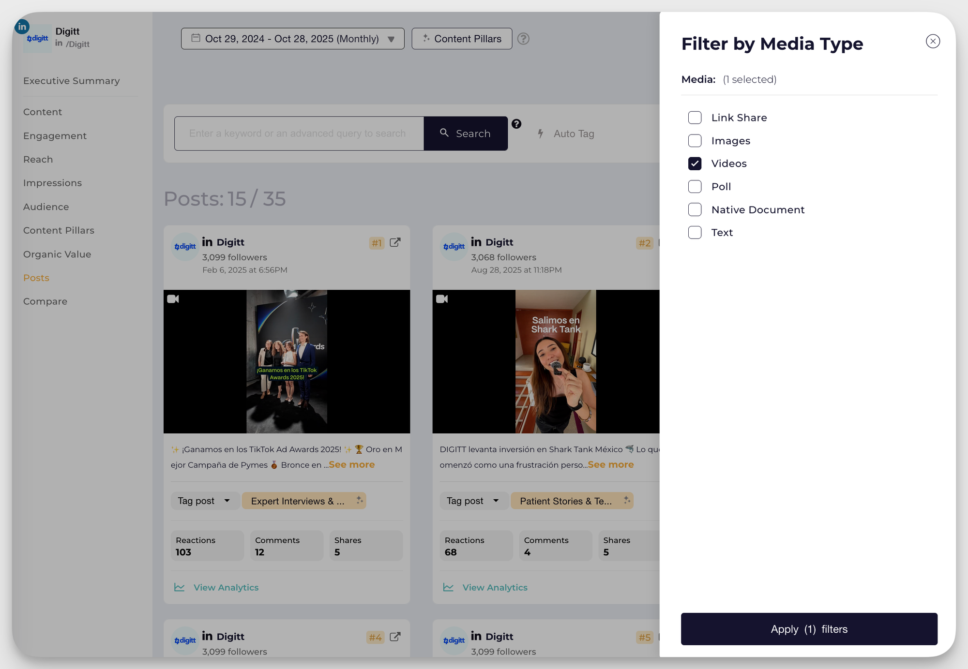
Task: Open post #1 via its external link icon
Action: click(x=395, y=243)
